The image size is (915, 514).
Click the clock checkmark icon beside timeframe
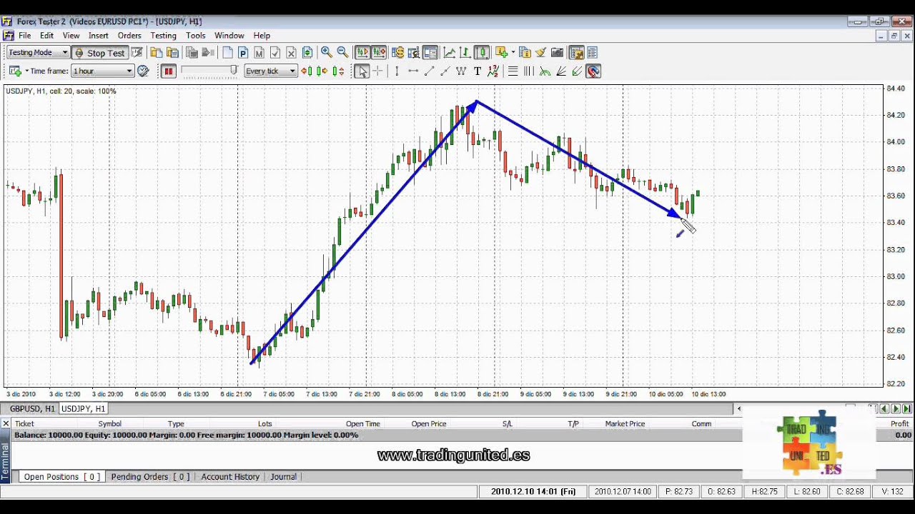click(x=143, y=71)
